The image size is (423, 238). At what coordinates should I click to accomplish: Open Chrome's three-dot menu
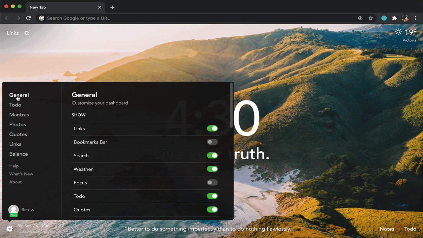click(x=416, y=18)
